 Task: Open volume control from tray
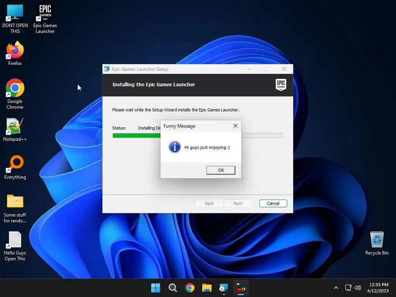pos(358,288)
